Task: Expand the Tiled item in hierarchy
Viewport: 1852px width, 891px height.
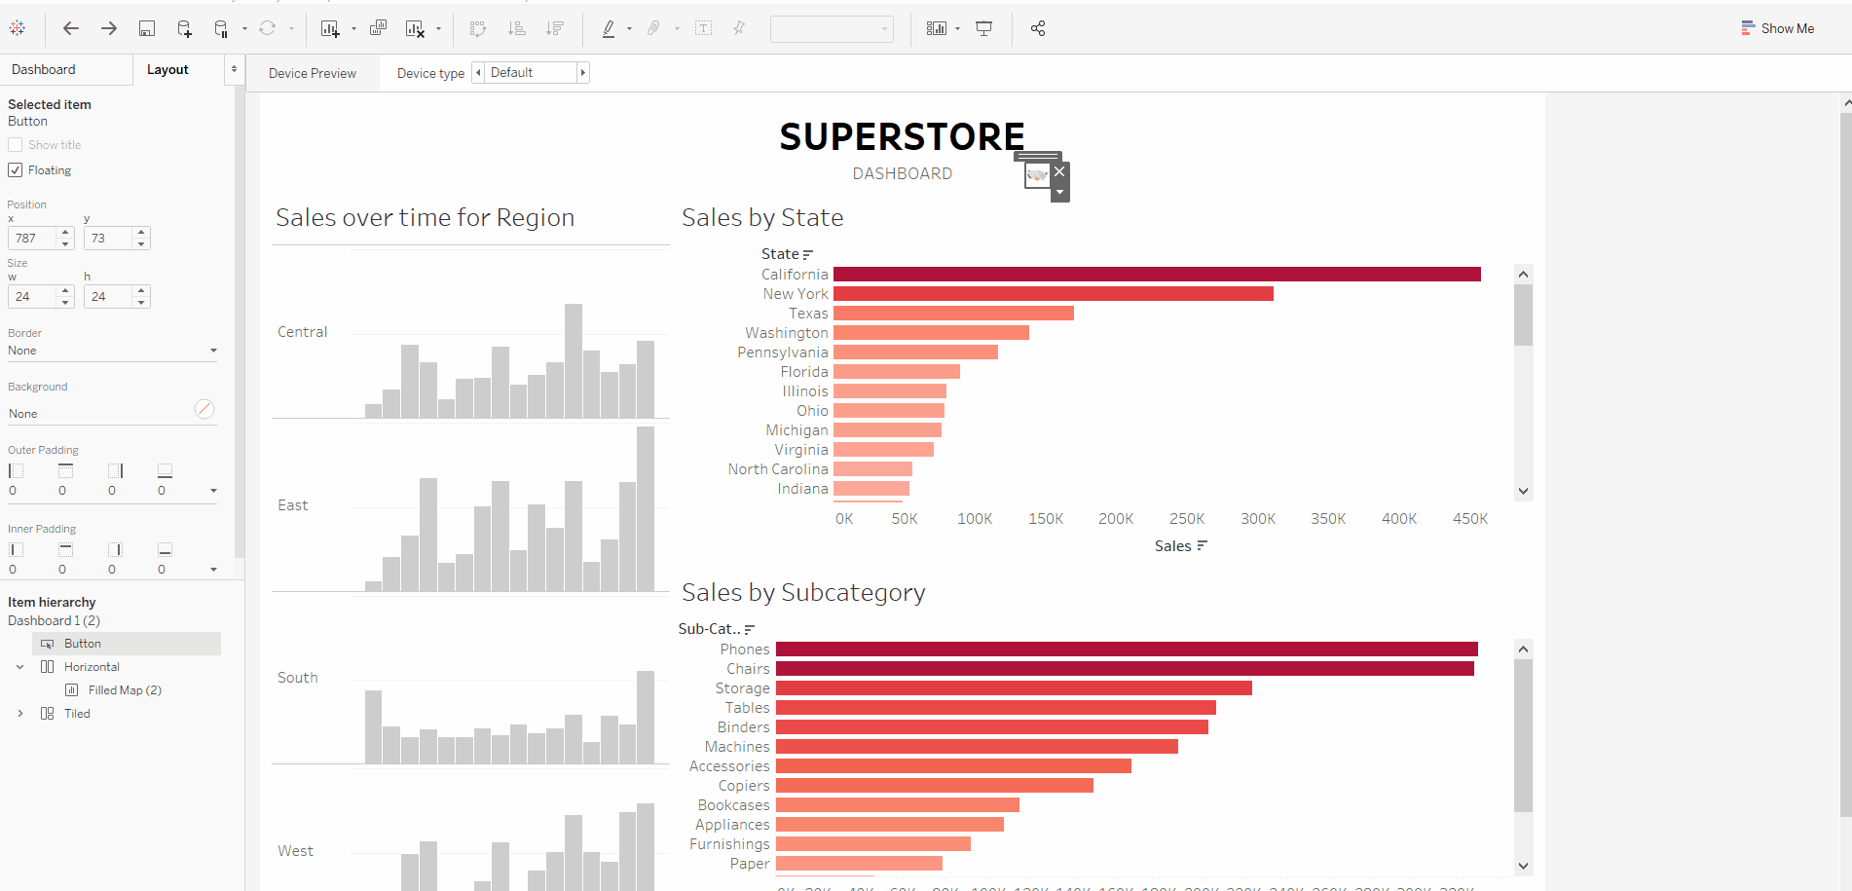Action: [x=20, y=714]
